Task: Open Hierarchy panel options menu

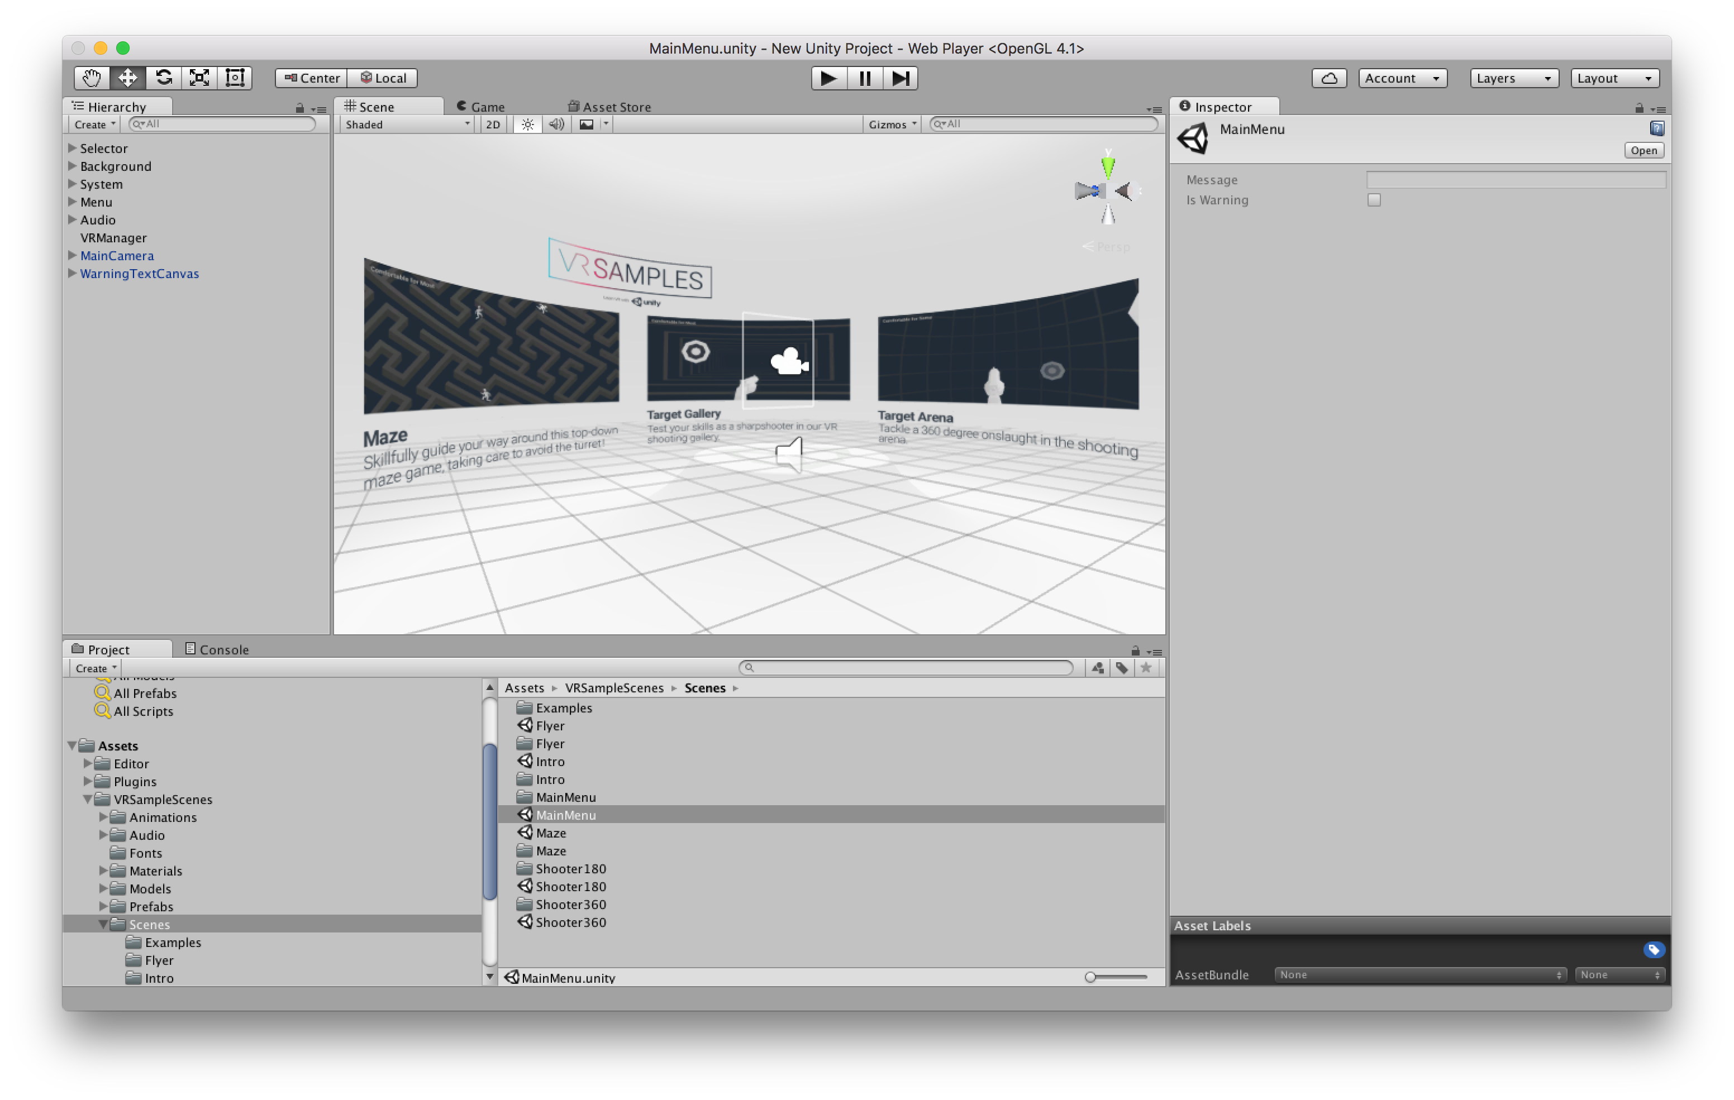Action: click(x=319, y=109)
